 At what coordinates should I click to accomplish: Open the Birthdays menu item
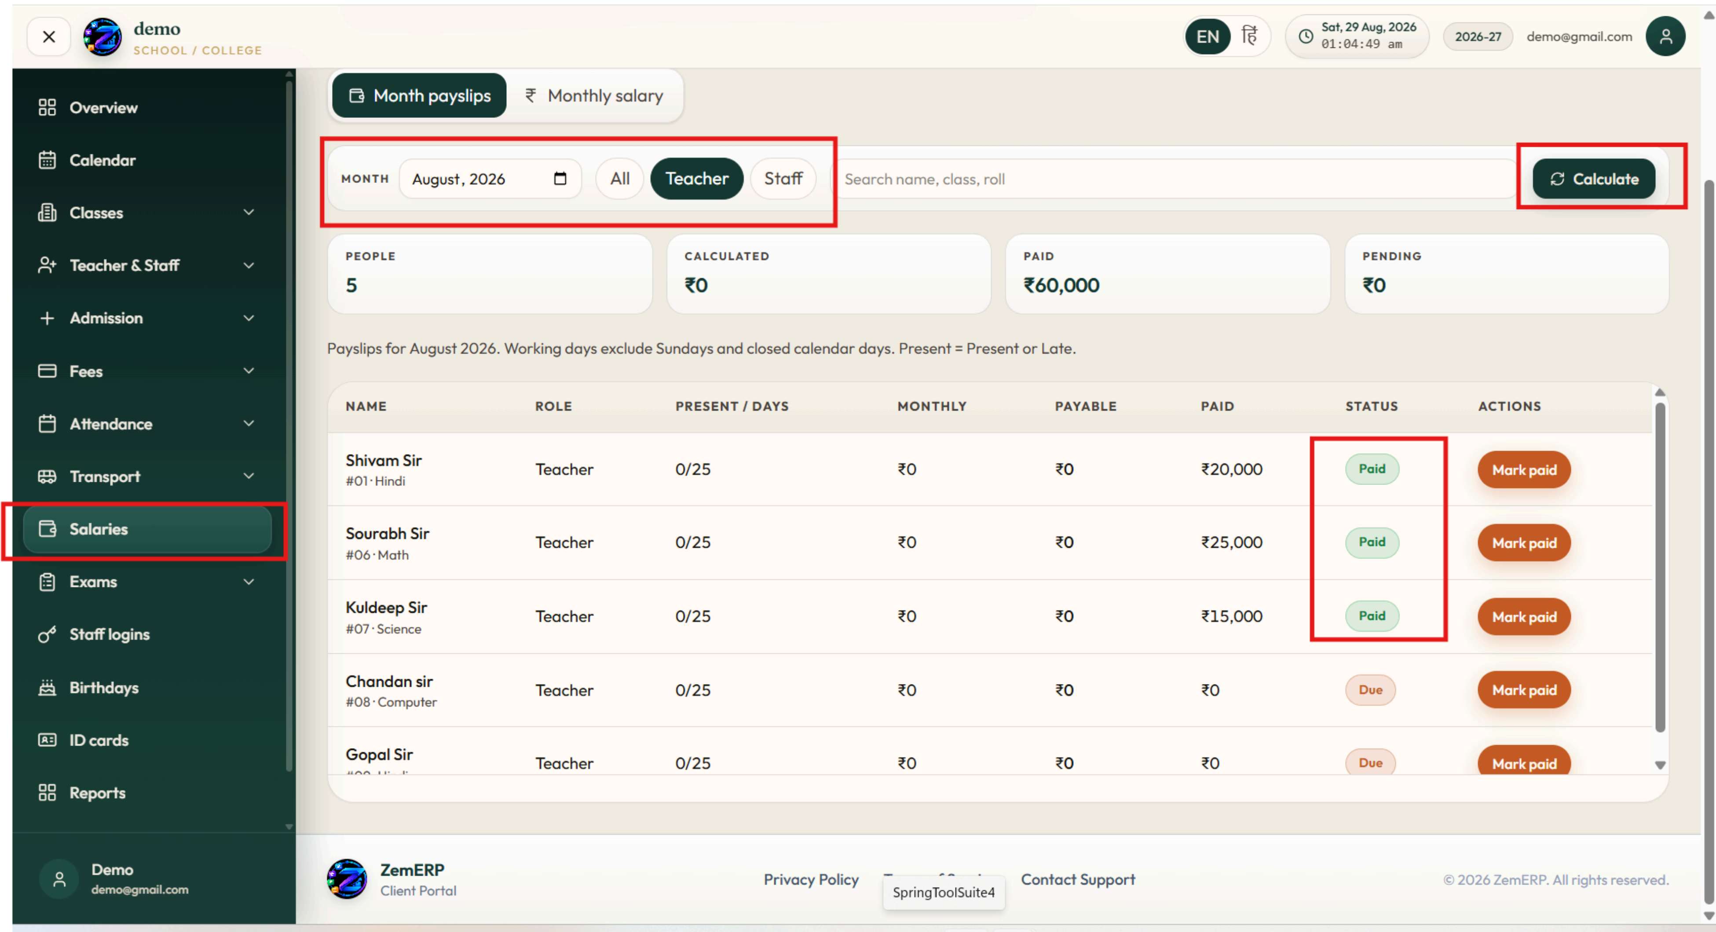click(146, 687)
